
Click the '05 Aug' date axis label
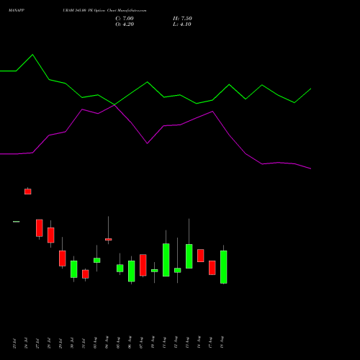point(118,343)
